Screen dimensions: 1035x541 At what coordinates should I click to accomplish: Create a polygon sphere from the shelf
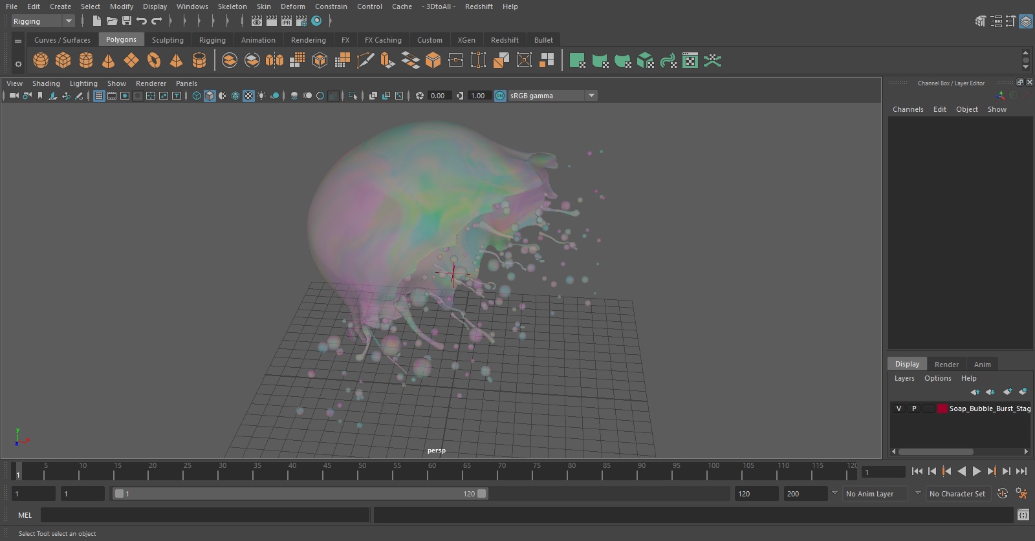click(41, 61)
